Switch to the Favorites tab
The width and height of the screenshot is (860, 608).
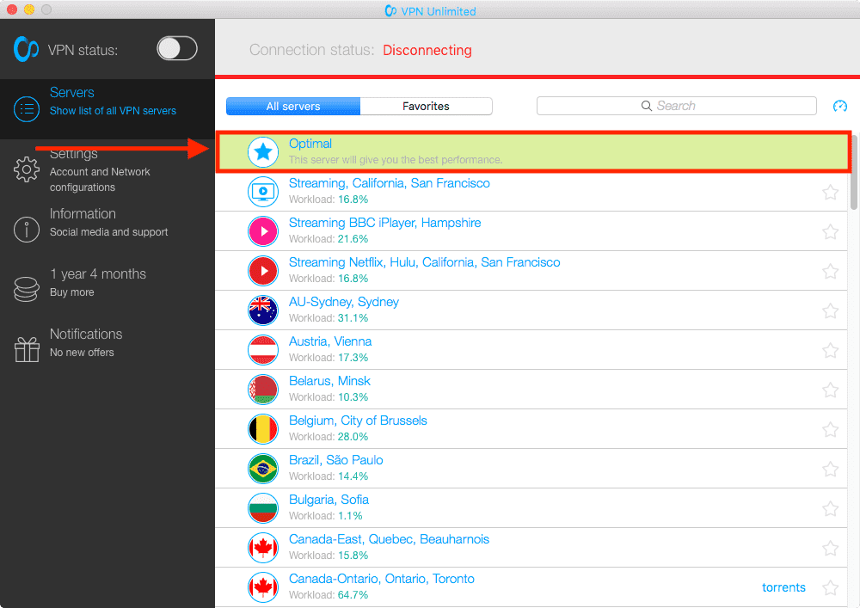pos(427,106)
